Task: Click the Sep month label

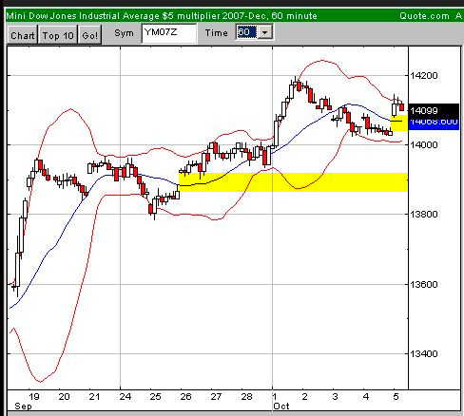Action: tap(23, 407)
